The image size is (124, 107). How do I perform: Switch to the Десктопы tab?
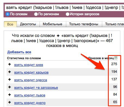28,24
